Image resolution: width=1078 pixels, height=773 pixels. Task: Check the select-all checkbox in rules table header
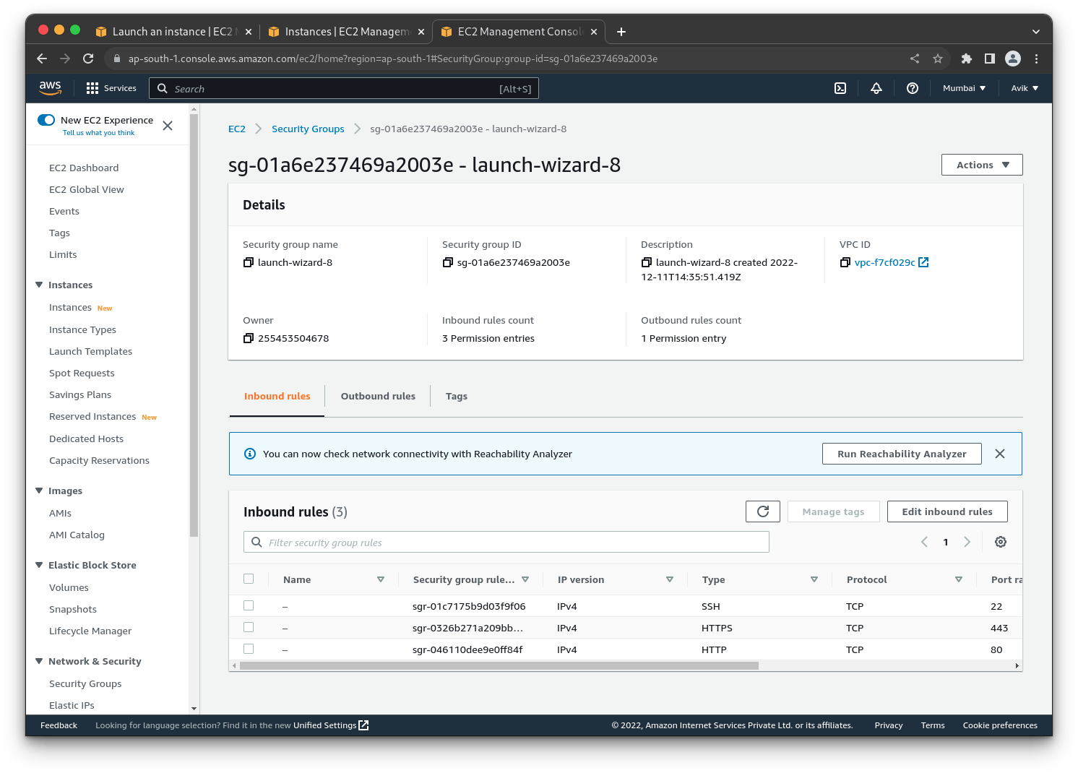249,579
